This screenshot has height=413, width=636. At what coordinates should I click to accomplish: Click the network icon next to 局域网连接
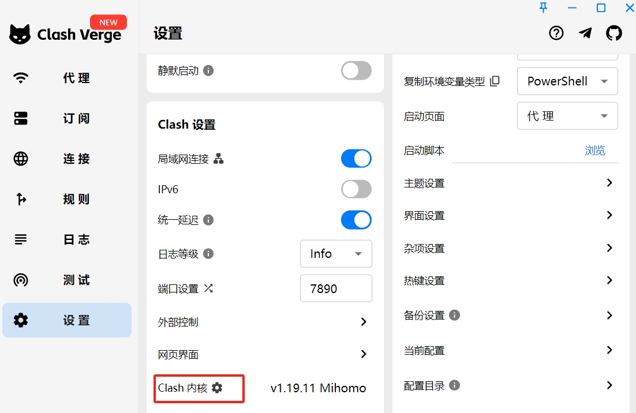click(x=218, y=159)
